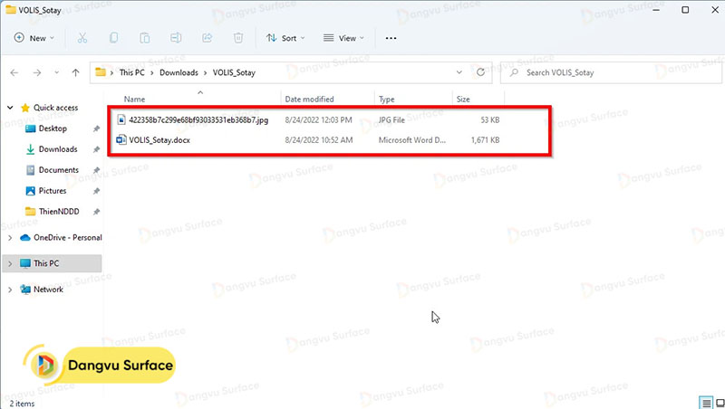The image size is (725, 409).
Task: Open the Sort options dropdown
Action: (285, 38)
